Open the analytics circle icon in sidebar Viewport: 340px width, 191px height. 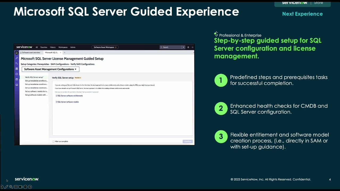click(17, 74)
